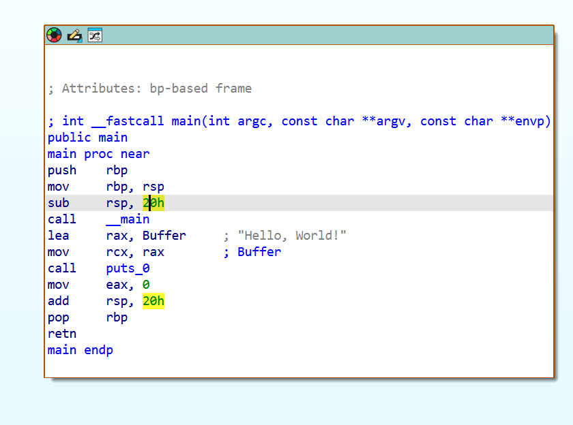Click the bp-based frame attributes comment
The image size is (573, 425).
click(149, 89)
